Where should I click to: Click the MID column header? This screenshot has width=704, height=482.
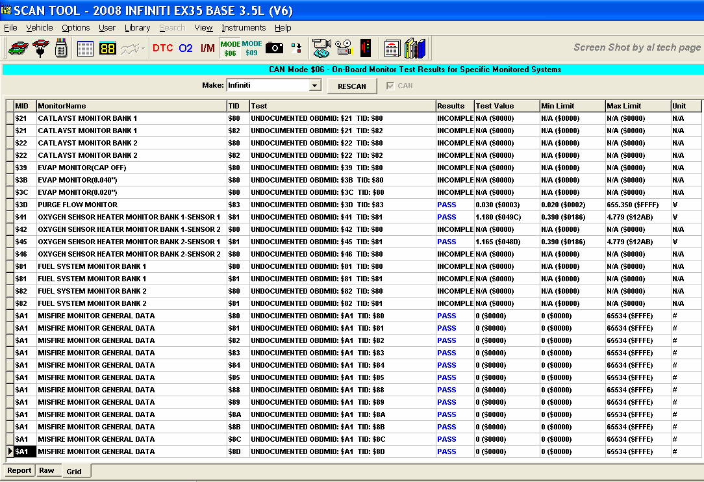coord(25,106)
